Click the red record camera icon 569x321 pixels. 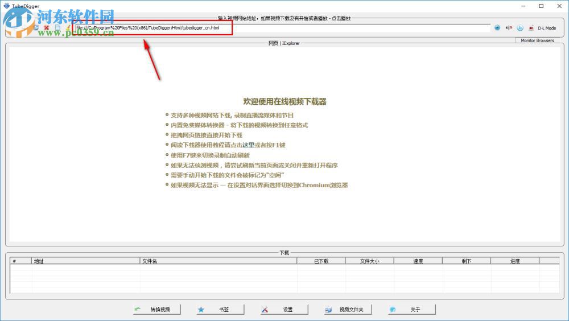coord(531,28)
